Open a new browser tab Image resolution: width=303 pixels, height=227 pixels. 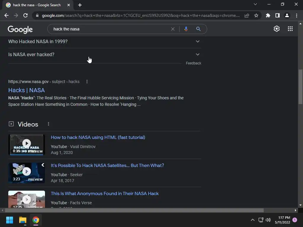click(80, 5)
